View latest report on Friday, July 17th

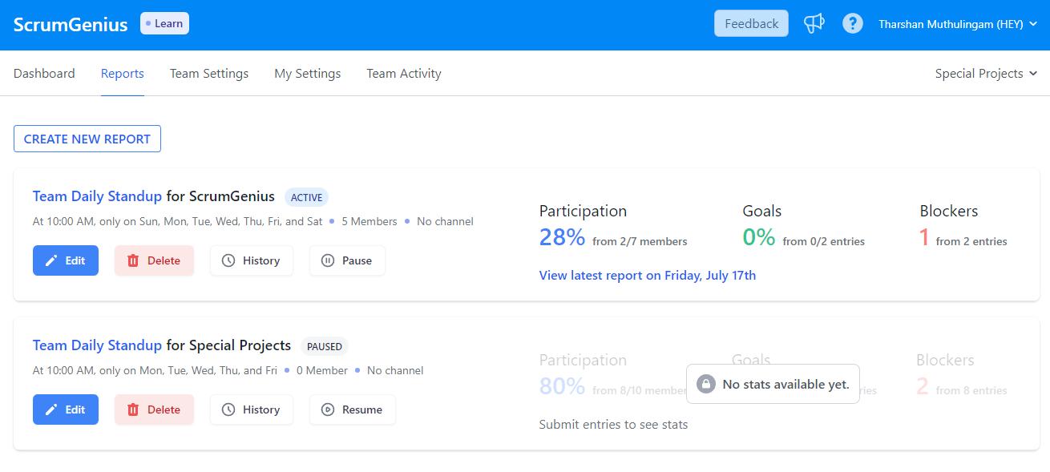point(648,275)
